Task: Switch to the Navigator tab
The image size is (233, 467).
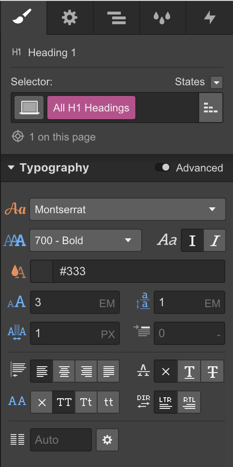Action: pyautogui.click(x=116, y=17)
